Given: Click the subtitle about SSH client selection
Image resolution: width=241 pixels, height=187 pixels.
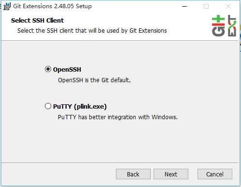Looking at the screenshot, I should pos(92,31).
